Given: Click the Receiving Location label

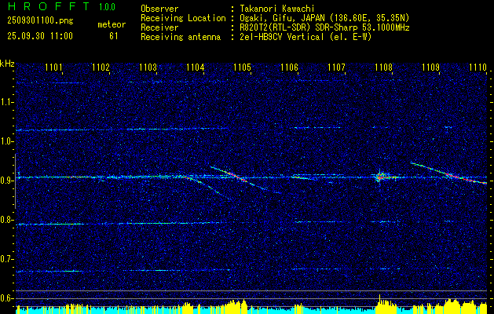Looking at the screenshot, I should (183, 18).
